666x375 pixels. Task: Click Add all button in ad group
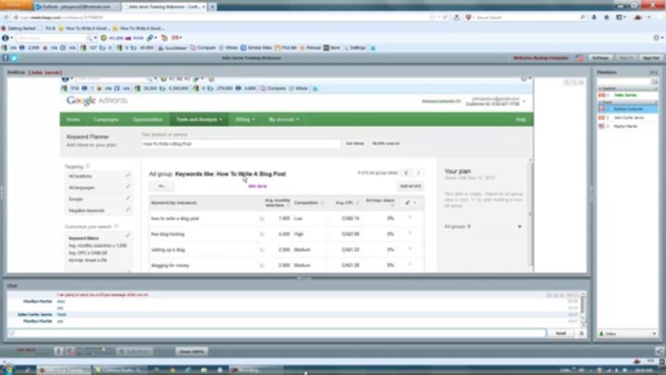(x=410, y=186)
